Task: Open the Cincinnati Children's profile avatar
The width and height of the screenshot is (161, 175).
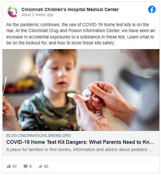Action: pyautogui.click(x=13, y=12)
